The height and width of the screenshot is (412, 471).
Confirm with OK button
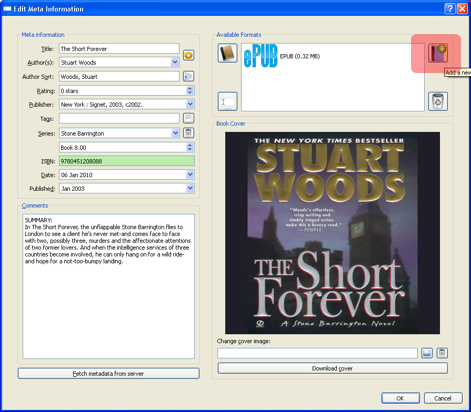400,398
